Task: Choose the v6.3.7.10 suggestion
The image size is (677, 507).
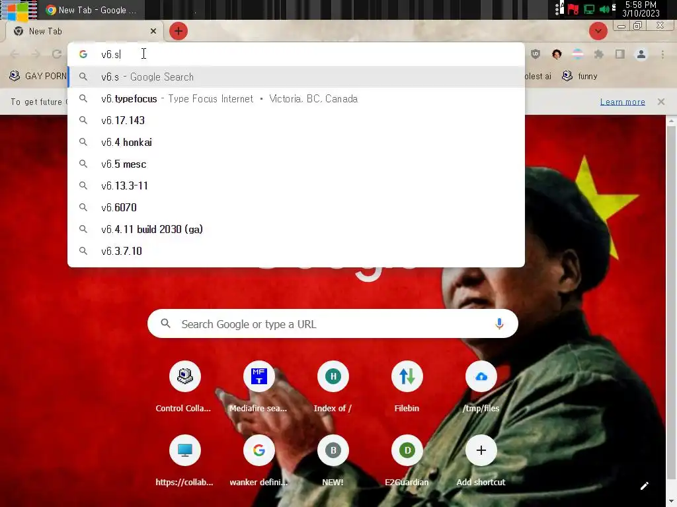Action: [x=296, y=251]
